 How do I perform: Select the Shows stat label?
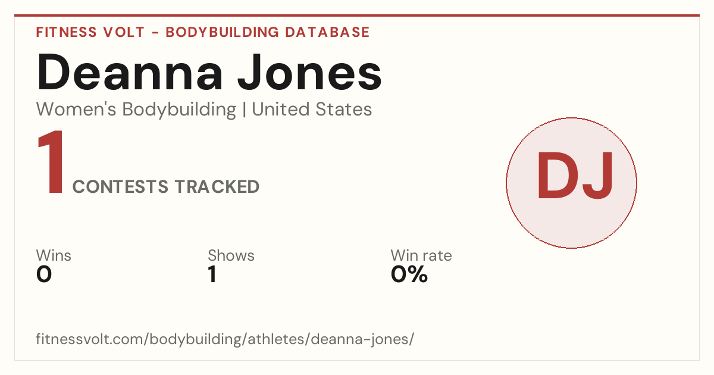[231, 255]
